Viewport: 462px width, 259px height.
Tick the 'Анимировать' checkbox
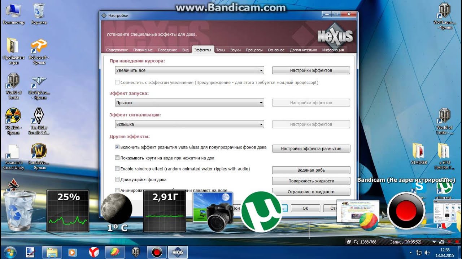(117, 190)
